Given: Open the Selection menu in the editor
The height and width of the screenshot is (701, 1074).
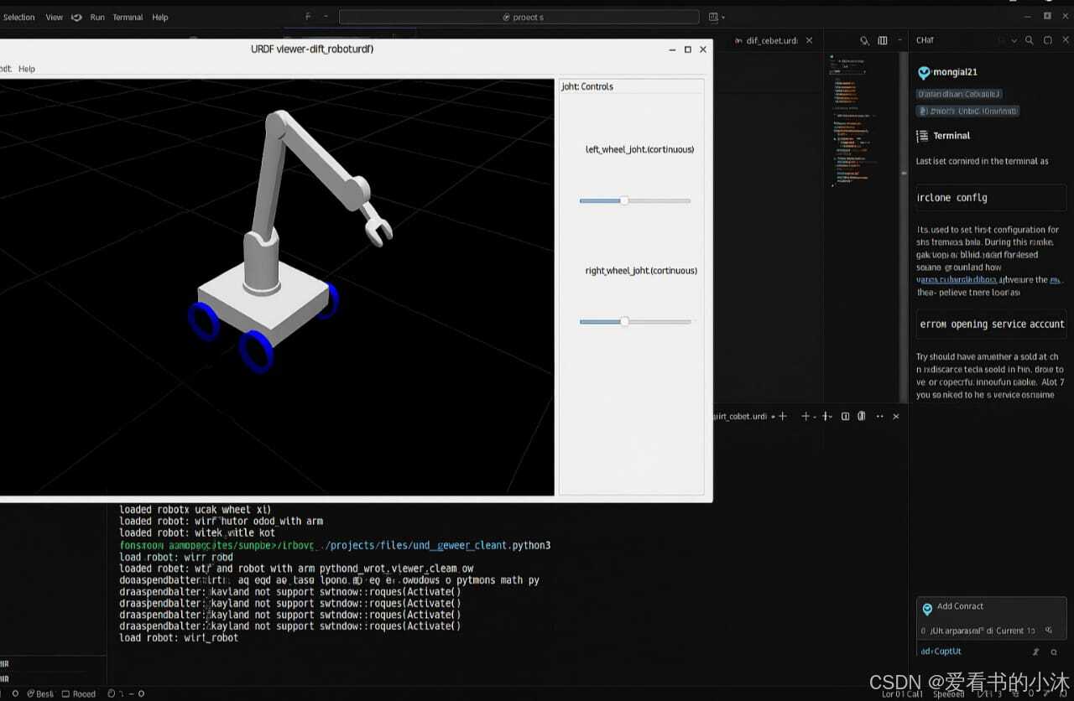Looking at the screenshot, I should click(x=18, y=17).
